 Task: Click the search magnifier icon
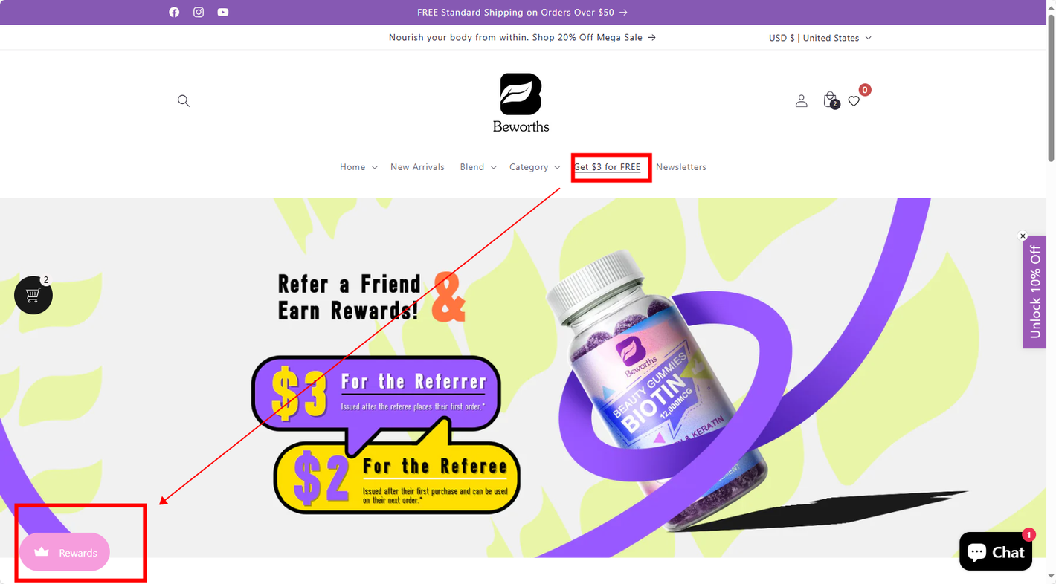click(x=184, y=100)
